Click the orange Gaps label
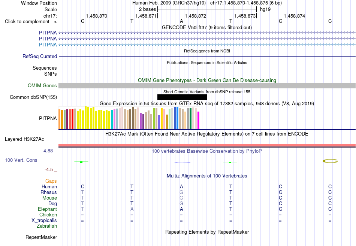This screenshot has height=246, width=356. [51, 181]
